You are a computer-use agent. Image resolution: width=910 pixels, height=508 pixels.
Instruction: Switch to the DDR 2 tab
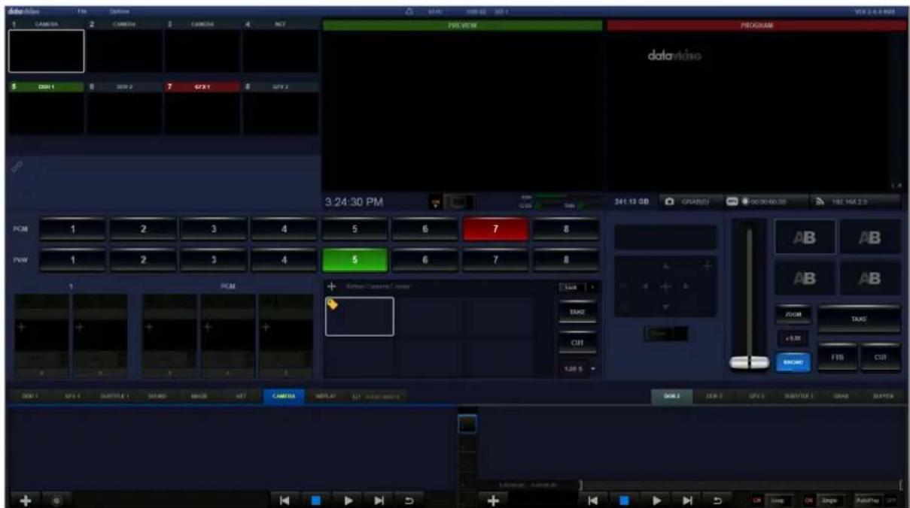[x=672, y=395]
